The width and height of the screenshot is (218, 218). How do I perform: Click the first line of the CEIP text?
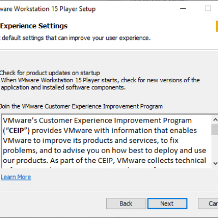point(97,120)
